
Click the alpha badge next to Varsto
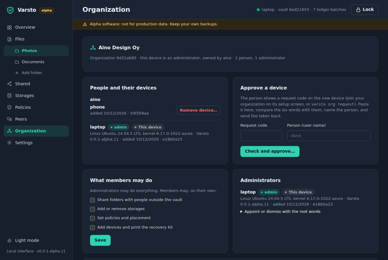47,10
